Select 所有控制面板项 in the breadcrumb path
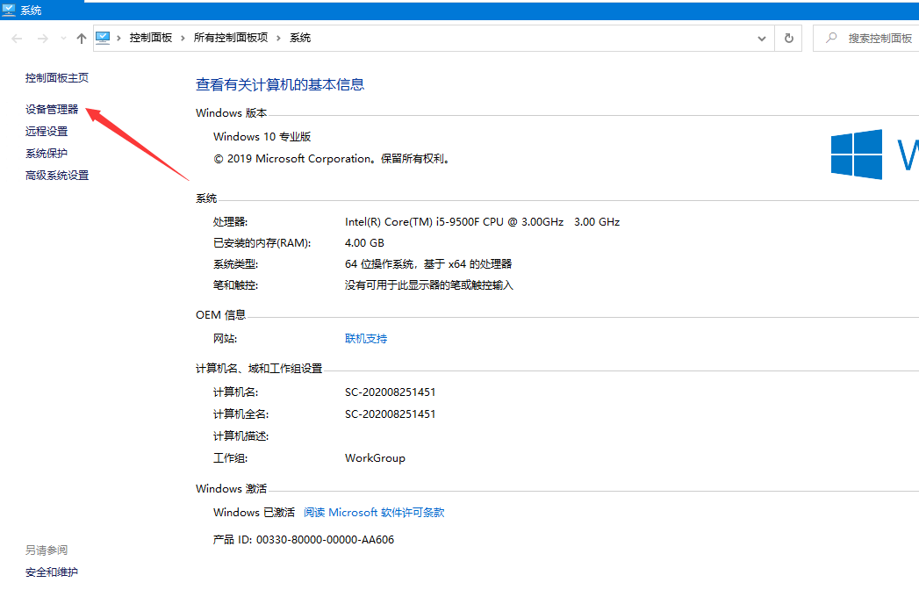Viewport: 919px width, 597px height. [x=231, y=39]
